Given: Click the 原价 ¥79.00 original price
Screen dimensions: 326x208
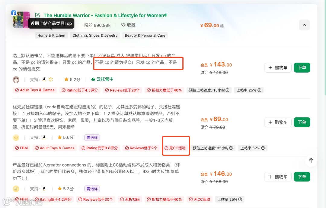Looking at the screenshot, I should coord(213,127).
